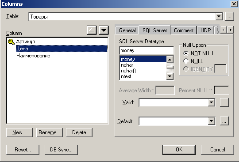This screenshot has width=239, height=162.
Task: Choose nchar() in the datatype list
Action: [143, 71]
